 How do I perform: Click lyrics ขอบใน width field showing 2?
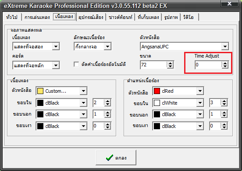[x=99, y=102]
